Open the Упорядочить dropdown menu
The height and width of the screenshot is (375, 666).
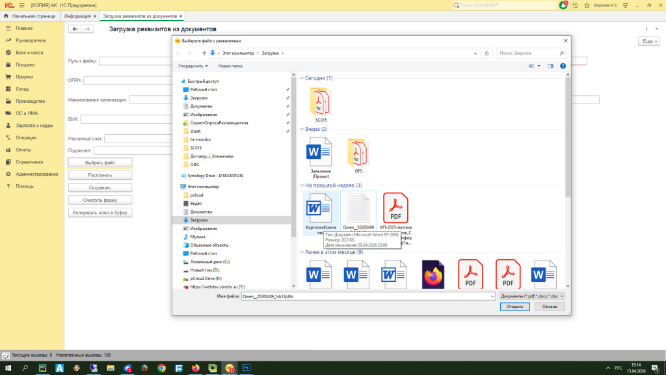[x=193, y=66]
